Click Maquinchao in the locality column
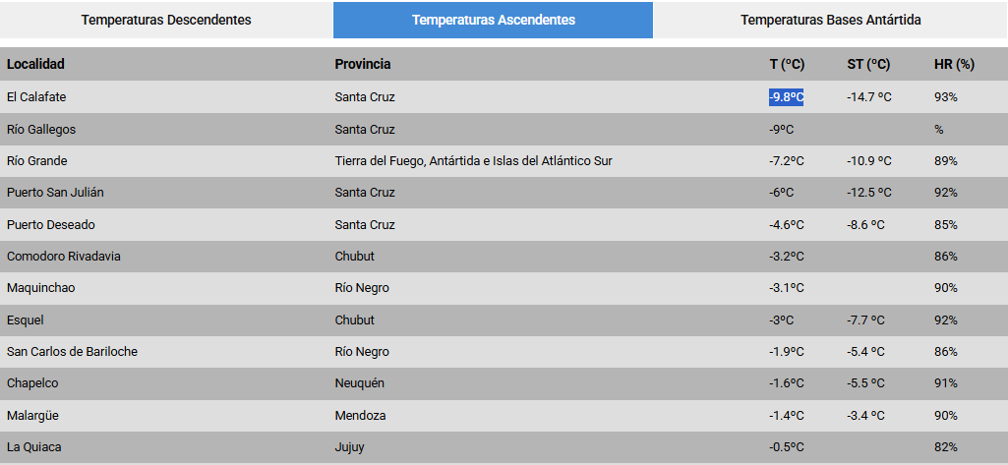The image size is (1008, 465). pos(41,288)
